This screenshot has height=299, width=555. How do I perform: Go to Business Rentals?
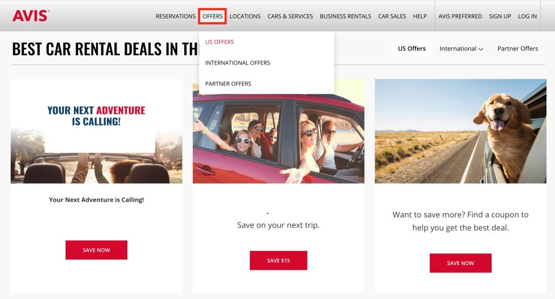pyautogui.click(x=345, y=16)
